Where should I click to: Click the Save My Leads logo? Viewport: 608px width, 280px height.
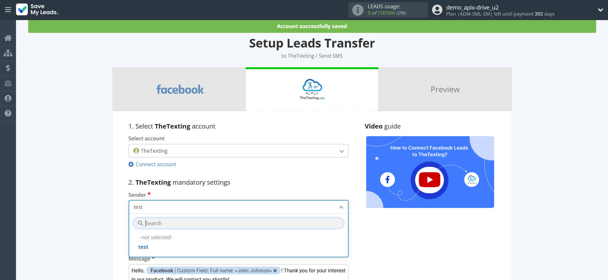coord(37,10)
